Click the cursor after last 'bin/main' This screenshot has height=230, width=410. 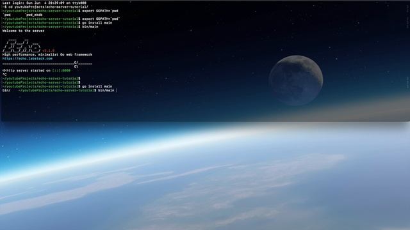coord(116,91)
